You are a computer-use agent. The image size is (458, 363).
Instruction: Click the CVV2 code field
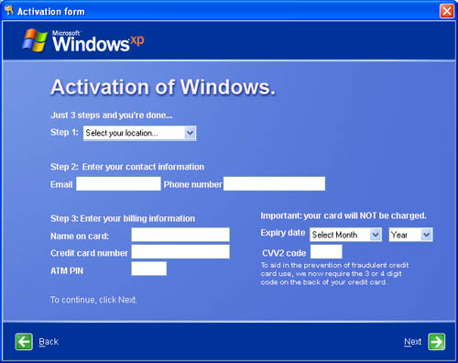[x=326, y=252]
